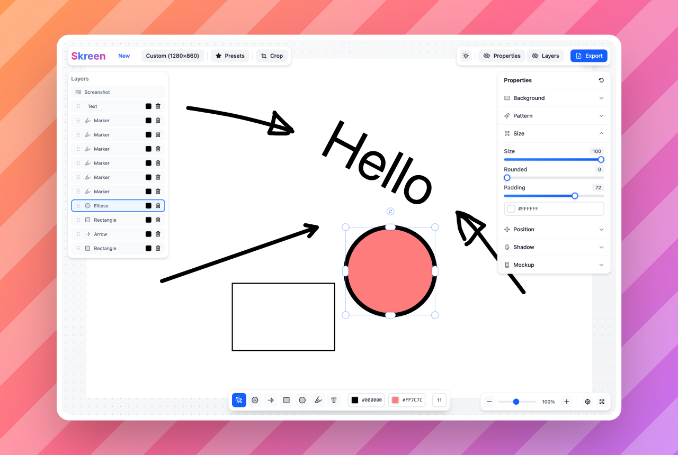Delete the Ellipse layer
The height and width of the screenshot is (455, 678).
tap(158, 206)
